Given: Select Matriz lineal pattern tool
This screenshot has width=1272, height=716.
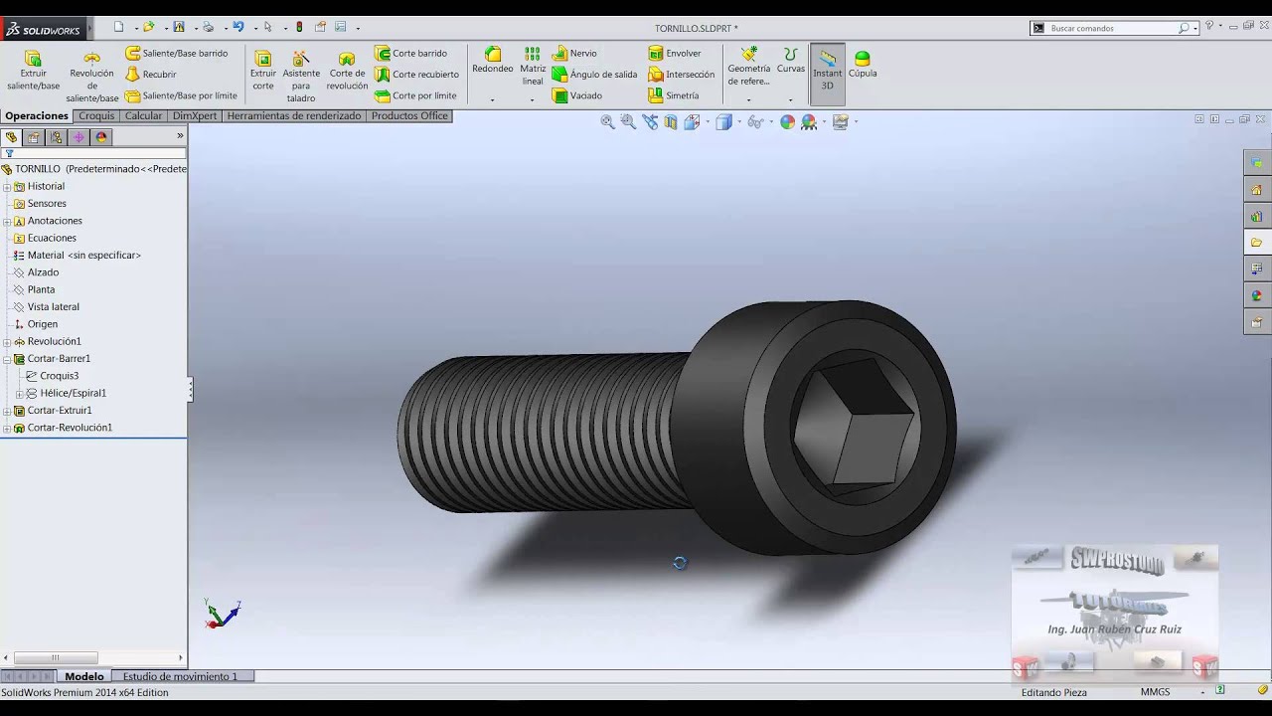Looking at the screenshot, I should [x=533, y=66].
